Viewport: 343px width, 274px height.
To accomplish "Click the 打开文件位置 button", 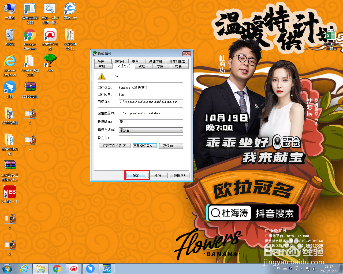I will (114, 146).
